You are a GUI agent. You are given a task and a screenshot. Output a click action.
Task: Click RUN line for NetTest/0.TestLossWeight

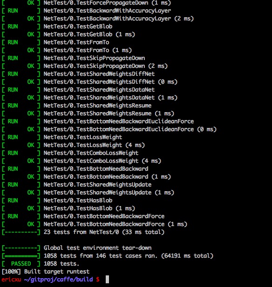click(x=62, y=137)
